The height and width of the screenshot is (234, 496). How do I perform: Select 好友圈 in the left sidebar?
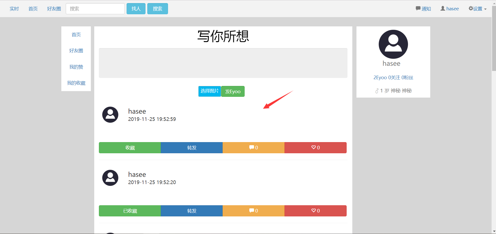(76, 51)
